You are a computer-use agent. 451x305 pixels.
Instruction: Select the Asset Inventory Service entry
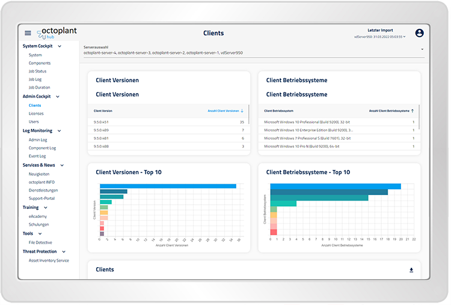pyautogui.click(x=49, y=261)
